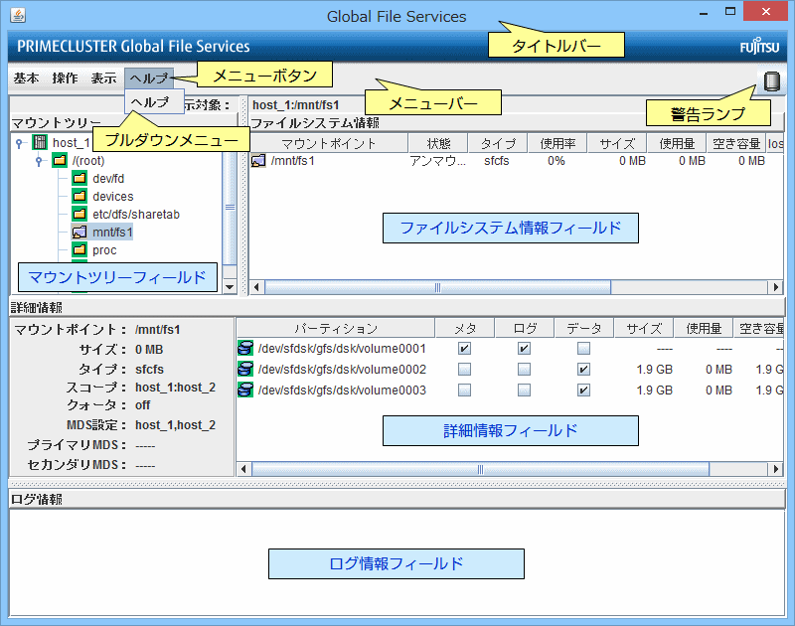795x626 pixels.
Task: Click the file system info horizontal scrollbar thumb
Action: [437, 287]
